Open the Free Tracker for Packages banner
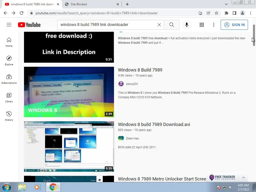This screenshot has height=192, width=256. [x=222, y=177]
